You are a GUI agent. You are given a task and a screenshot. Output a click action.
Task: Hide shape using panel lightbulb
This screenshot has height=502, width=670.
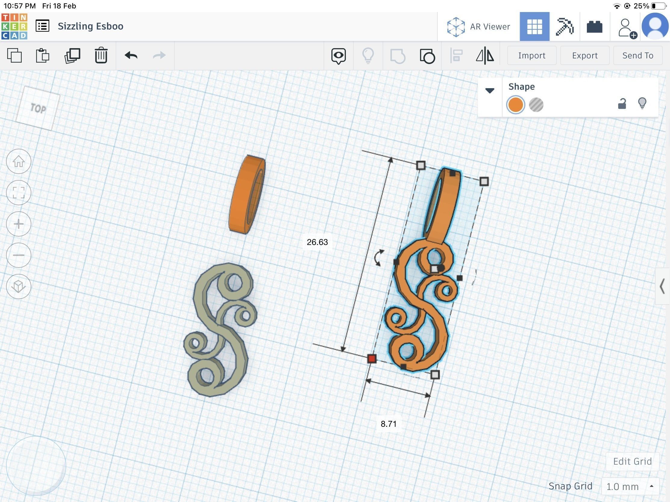coord(642,103)
